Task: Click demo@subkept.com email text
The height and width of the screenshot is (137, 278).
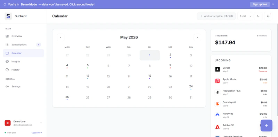Action: [23, 125]
